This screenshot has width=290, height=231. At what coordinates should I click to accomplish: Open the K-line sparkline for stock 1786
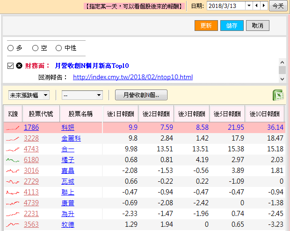[x=13, y=127]
